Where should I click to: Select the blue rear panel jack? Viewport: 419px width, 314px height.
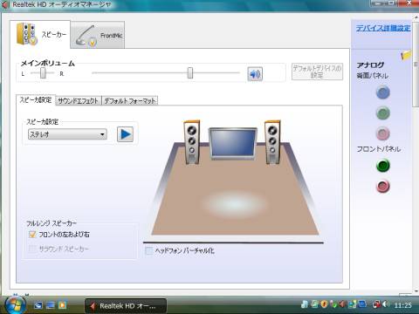pyautogui.click(x=382, y=92)
